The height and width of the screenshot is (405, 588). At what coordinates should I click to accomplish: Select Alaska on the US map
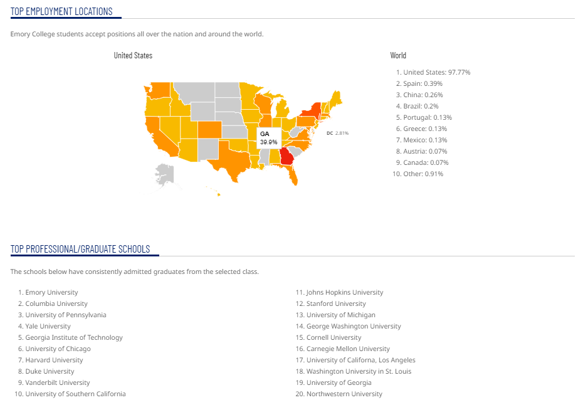(165, 173)
